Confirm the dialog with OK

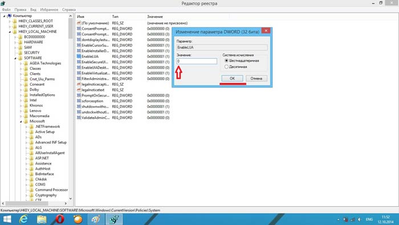point(232,78)
